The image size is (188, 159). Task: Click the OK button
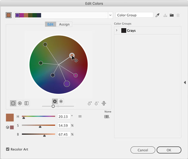click(169, 150)
